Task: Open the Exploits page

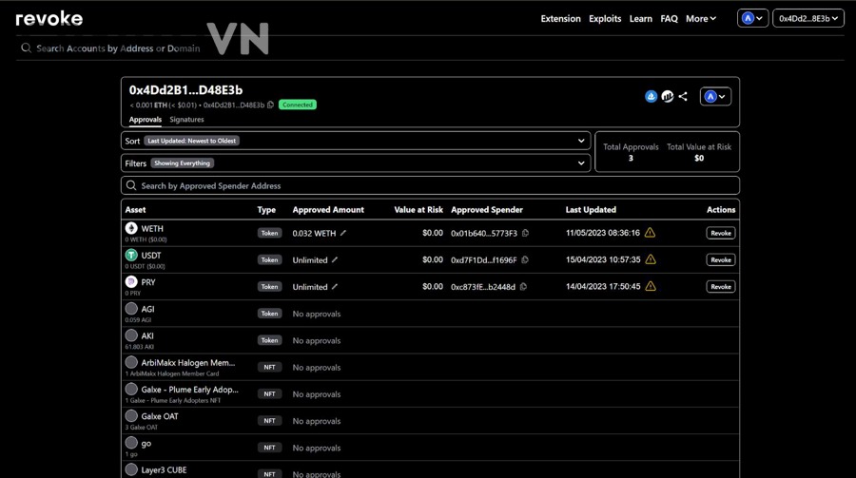Action: tap(605, 19)
